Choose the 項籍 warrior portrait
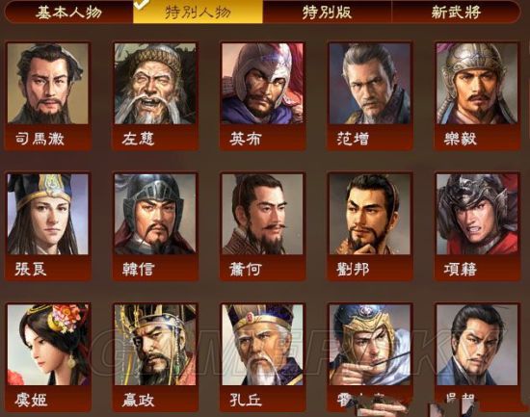Image resolution: width=530 pixels, height=417 pixels. point(477,214)
